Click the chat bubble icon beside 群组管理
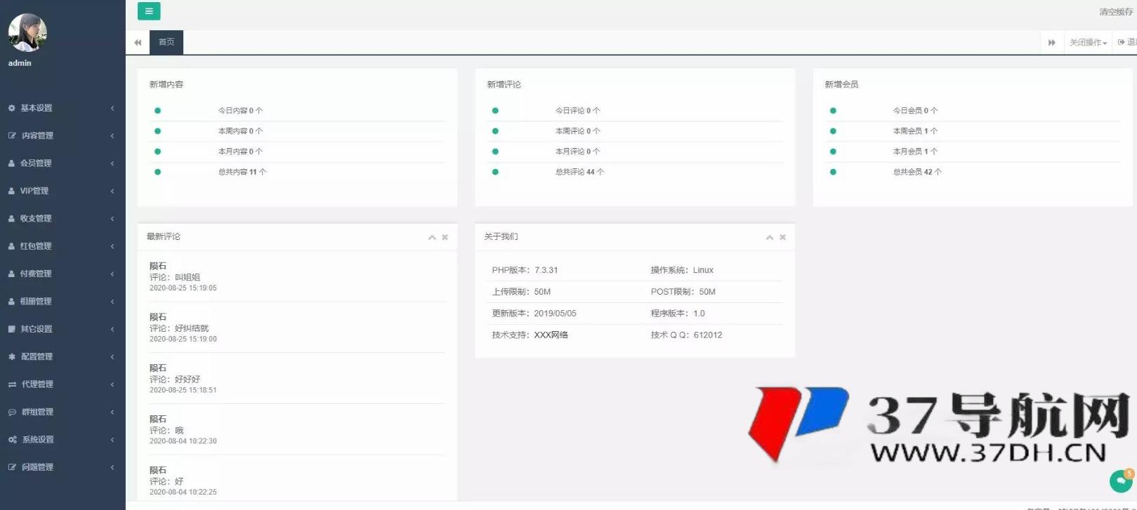This screenshot has height=510, width=1137. click(x=12, y=412)
